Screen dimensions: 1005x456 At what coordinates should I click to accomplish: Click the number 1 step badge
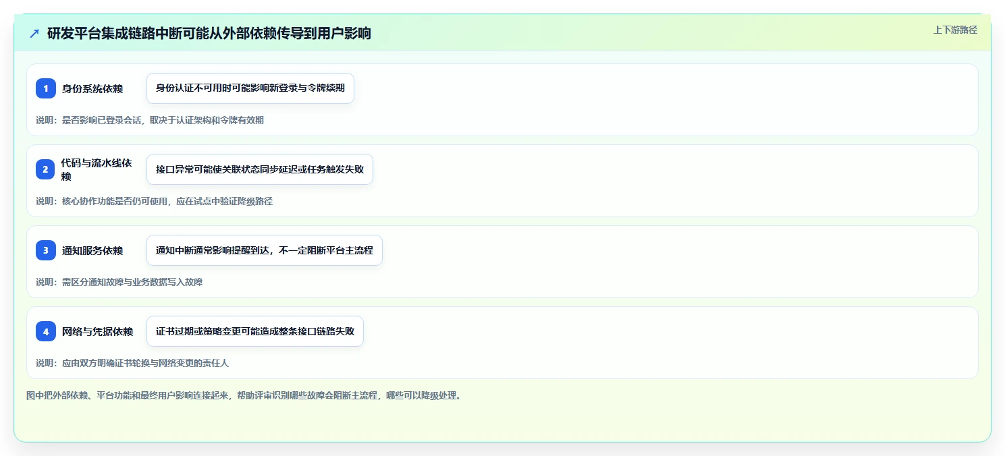pos(46,88)
